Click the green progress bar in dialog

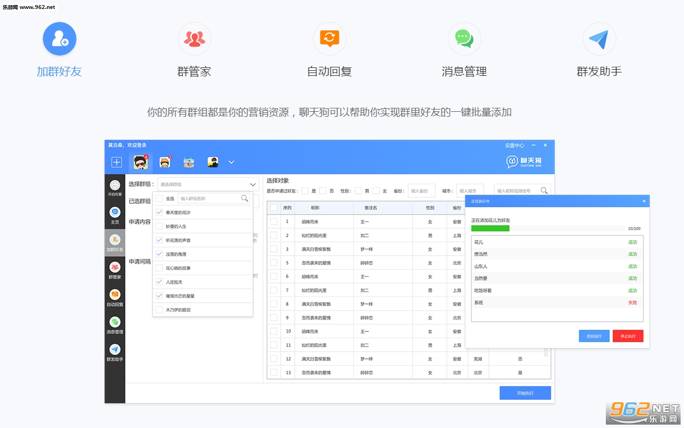(x=490, y=229)
